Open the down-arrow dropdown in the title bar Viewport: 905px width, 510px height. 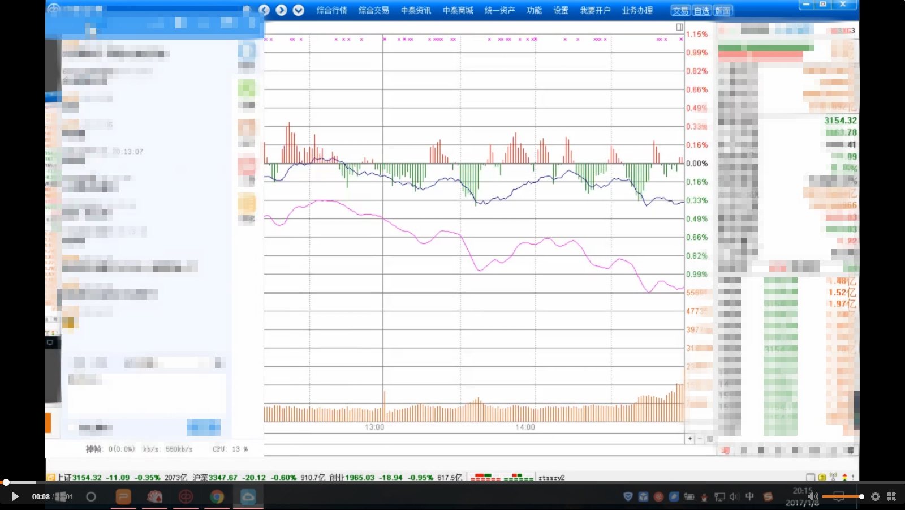coord(299,10)
